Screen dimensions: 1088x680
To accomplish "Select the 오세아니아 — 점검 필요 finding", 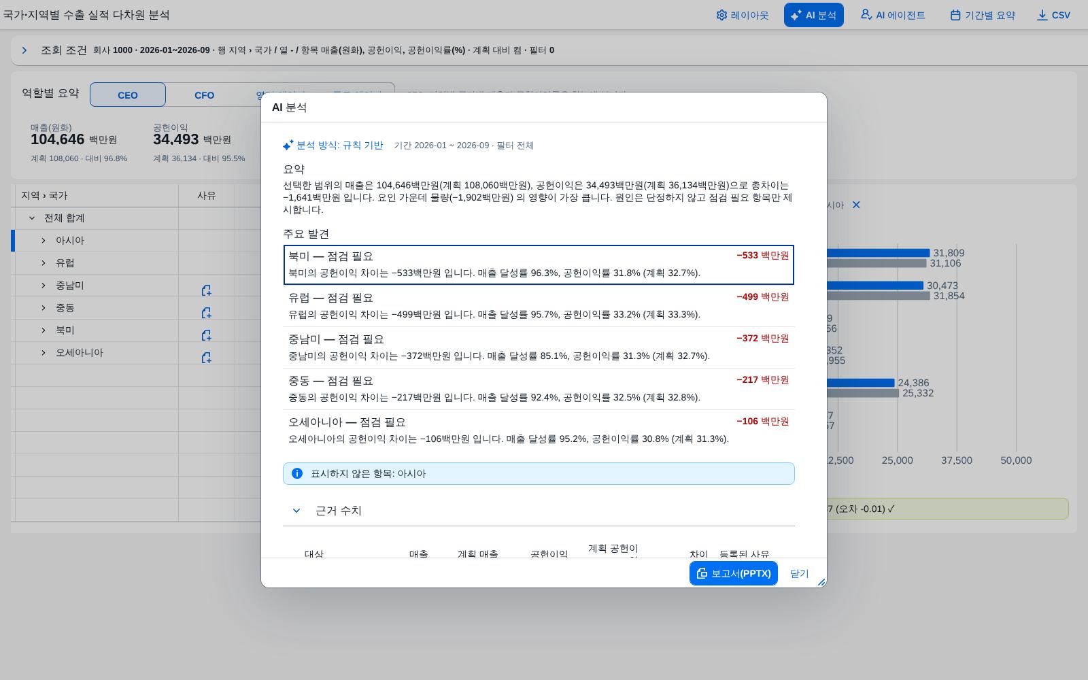I will point(539,430).
